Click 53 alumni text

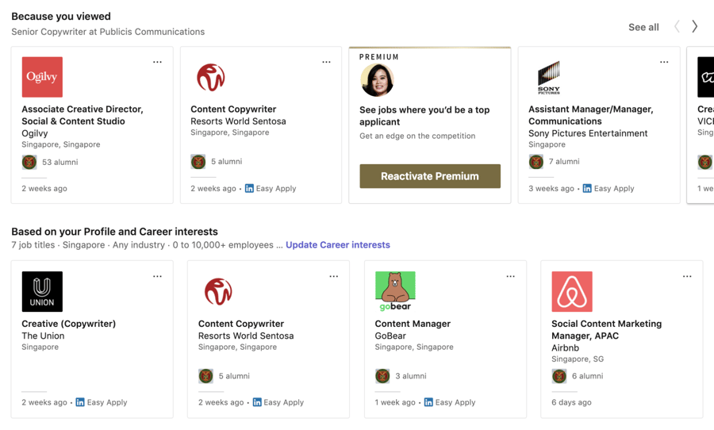[60, 162]
